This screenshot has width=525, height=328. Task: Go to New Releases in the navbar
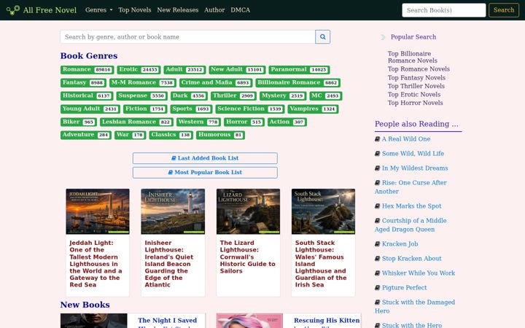click(x=178, y=10)
